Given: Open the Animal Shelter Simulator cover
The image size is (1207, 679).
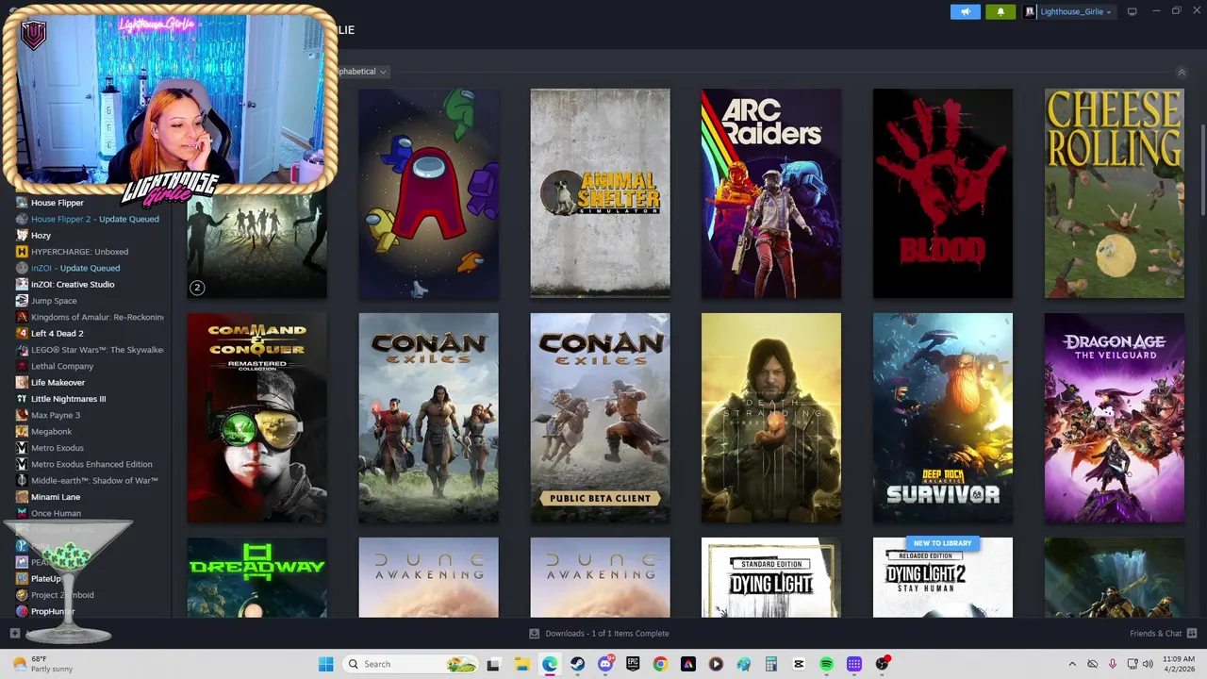Looking at the screenshot, I should pyautogui.click(x=600, y=193).
